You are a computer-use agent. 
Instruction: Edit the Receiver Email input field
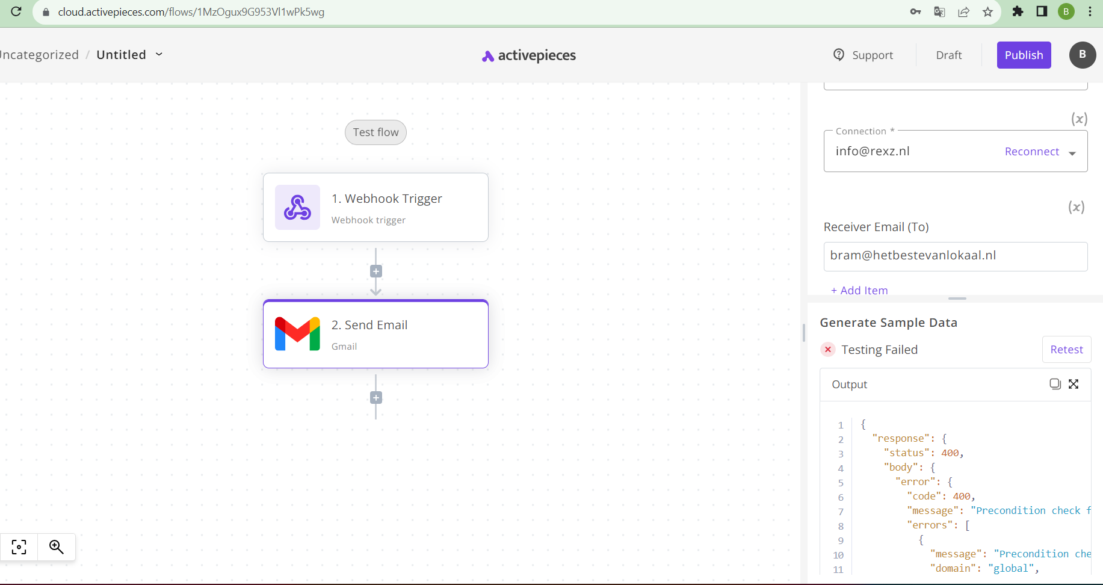[955, 256]
